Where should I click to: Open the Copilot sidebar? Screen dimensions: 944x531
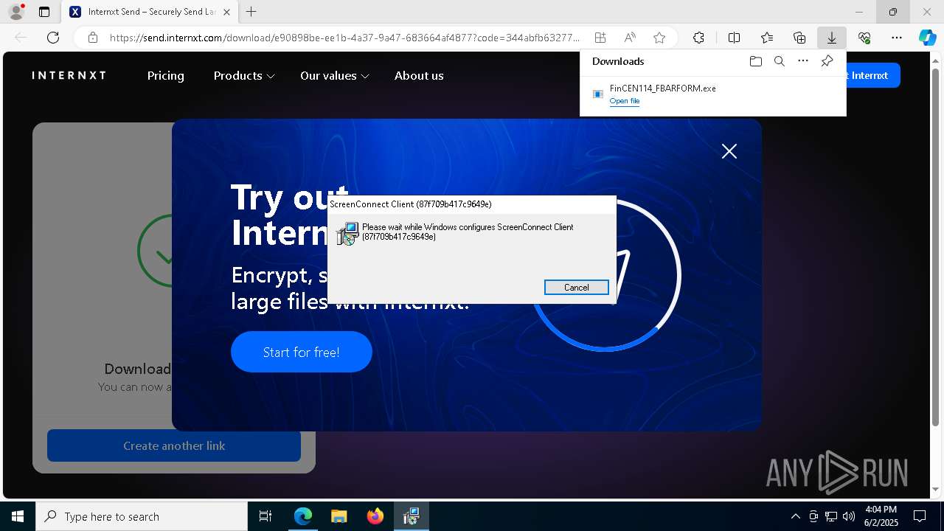(x=927, y=38)
